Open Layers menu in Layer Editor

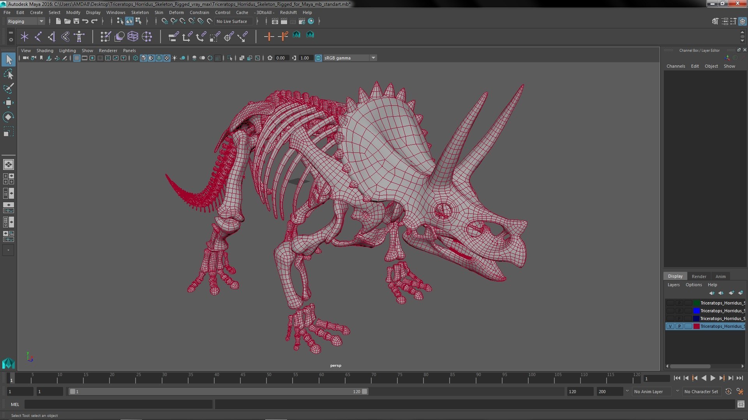pos(673,285)
